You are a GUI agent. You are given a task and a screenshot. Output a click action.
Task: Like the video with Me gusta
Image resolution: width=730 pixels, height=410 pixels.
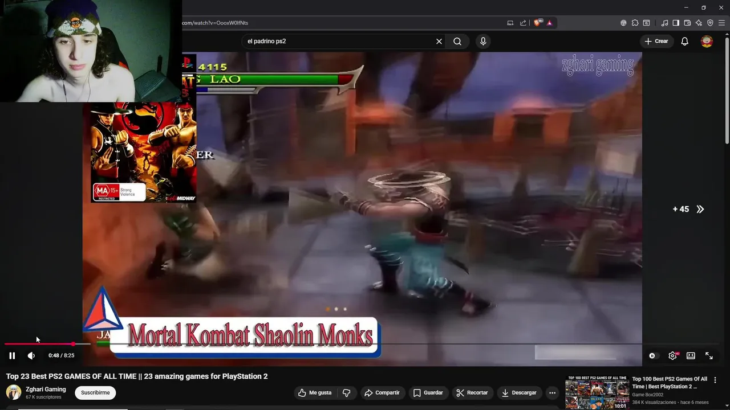[x=315, y=392]
